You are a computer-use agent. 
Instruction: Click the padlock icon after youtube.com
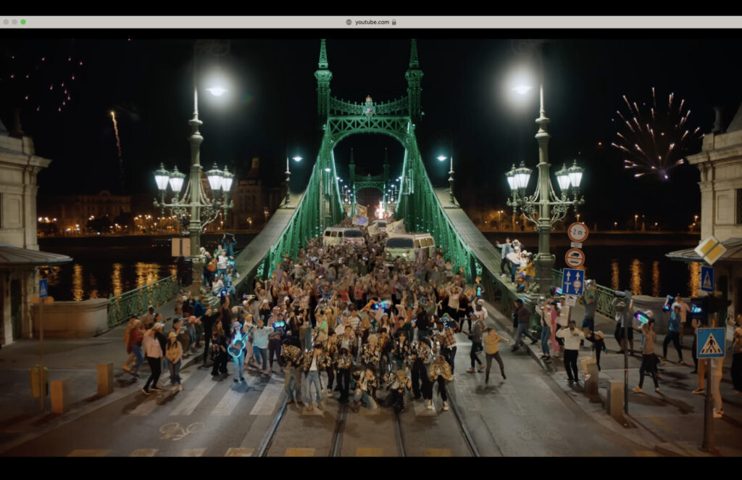point(394,22)
